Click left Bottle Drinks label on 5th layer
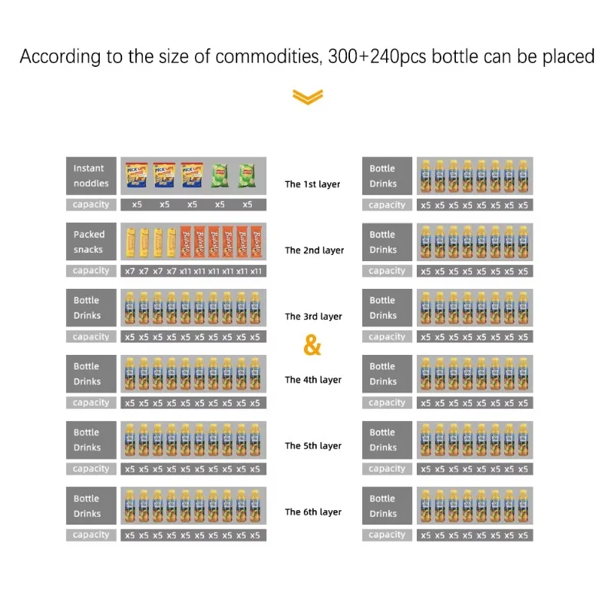The width and height of the screenshot is (614, 613). (x=91, y=439)
